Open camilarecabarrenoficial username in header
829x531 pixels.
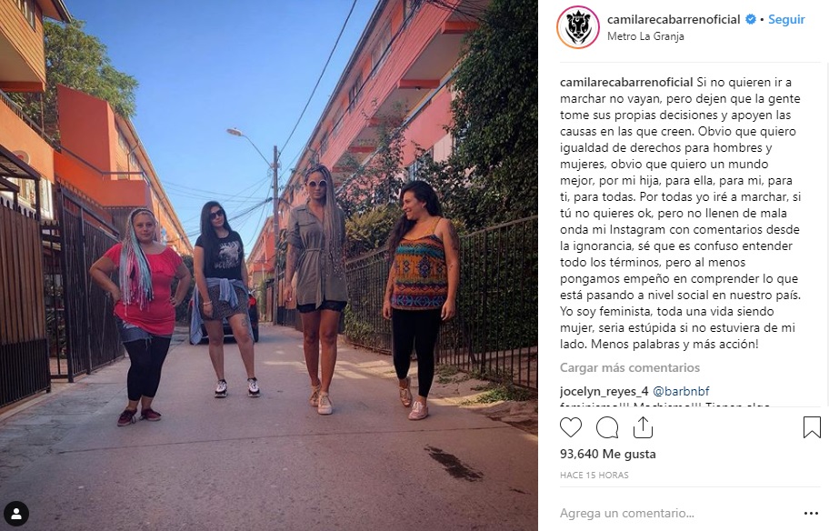pos(674,20)
